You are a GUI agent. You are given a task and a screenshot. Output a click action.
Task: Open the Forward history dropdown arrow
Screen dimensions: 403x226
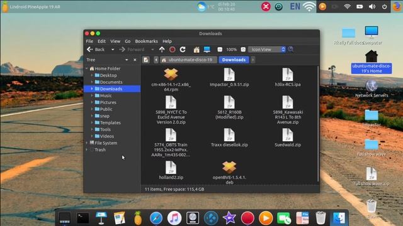coord(152,50)
